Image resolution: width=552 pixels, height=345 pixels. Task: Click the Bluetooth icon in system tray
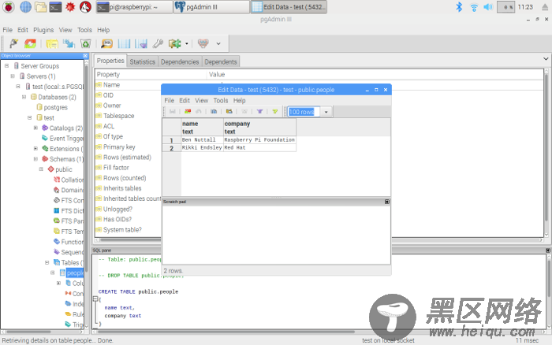[459, 6]
